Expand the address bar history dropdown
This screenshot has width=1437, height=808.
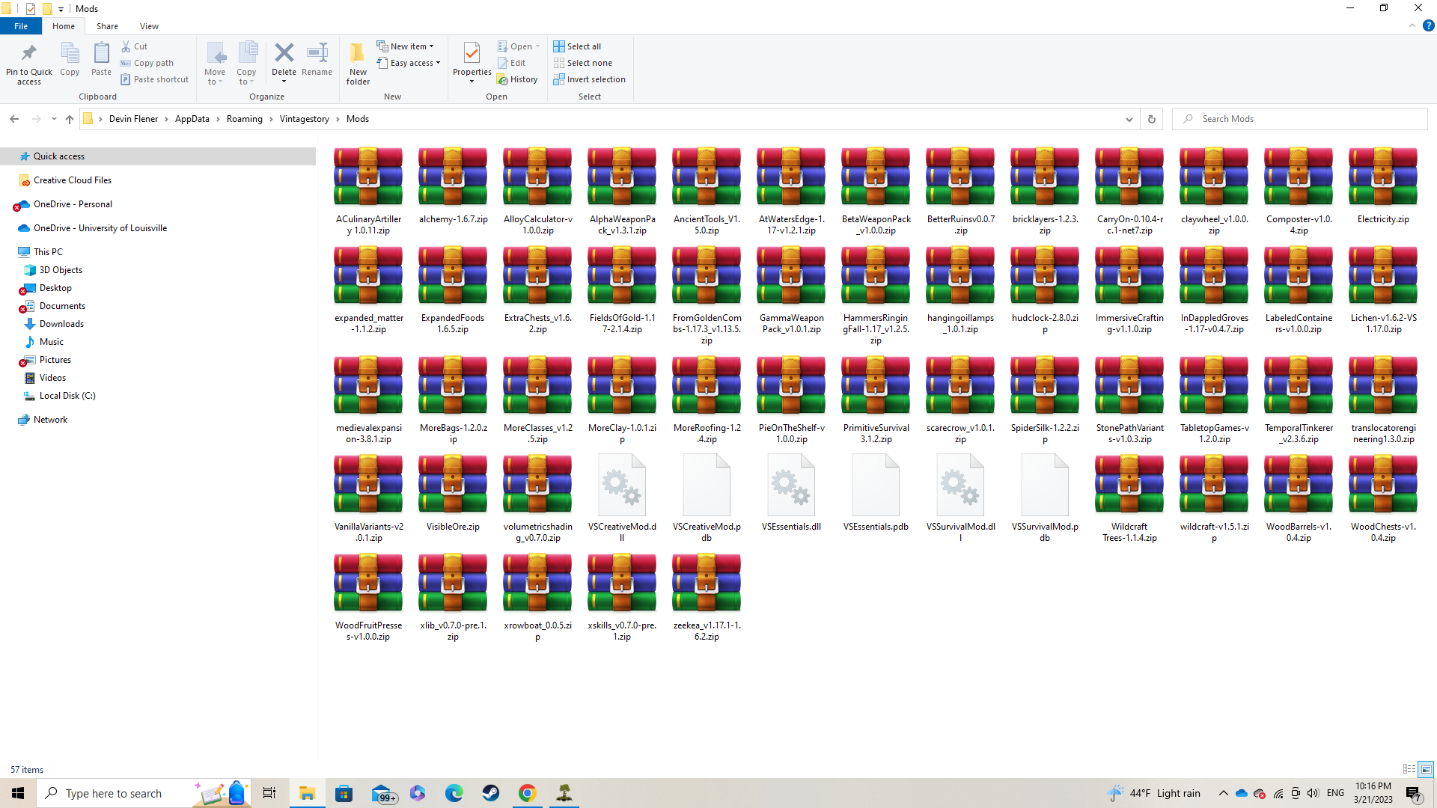[x=1129, y=119]
